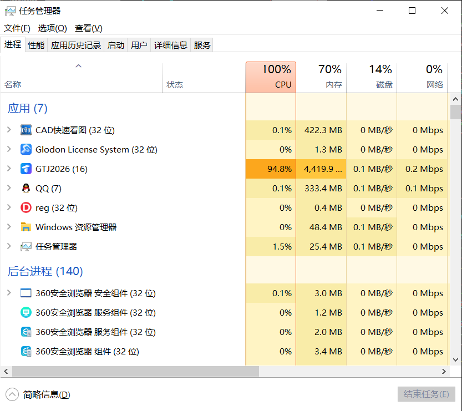Expand the reg (32 位) group
Image resolution: width=462 pixels, height=411 pixels.
(9, 207)
